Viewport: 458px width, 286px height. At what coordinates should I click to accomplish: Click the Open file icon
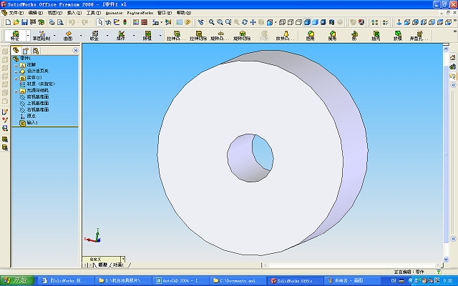(16, 22)
